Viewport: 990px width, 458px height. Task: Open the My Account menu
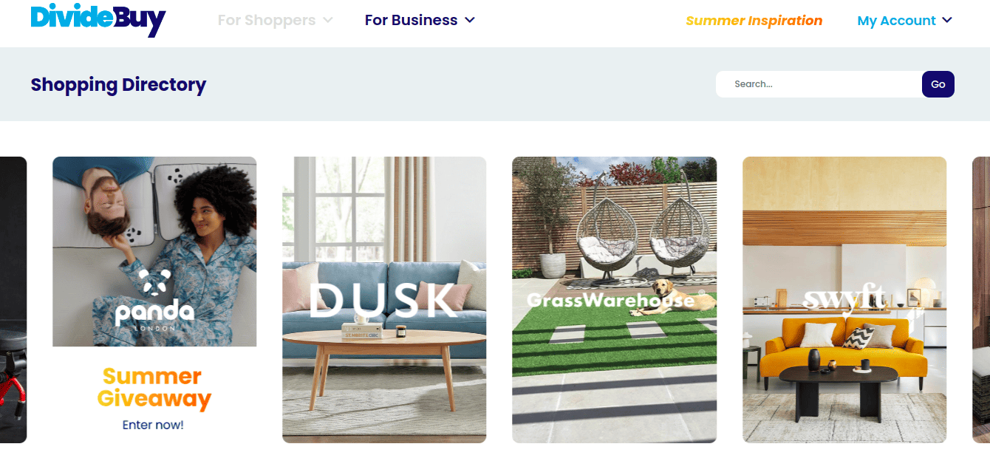(905, 21)
